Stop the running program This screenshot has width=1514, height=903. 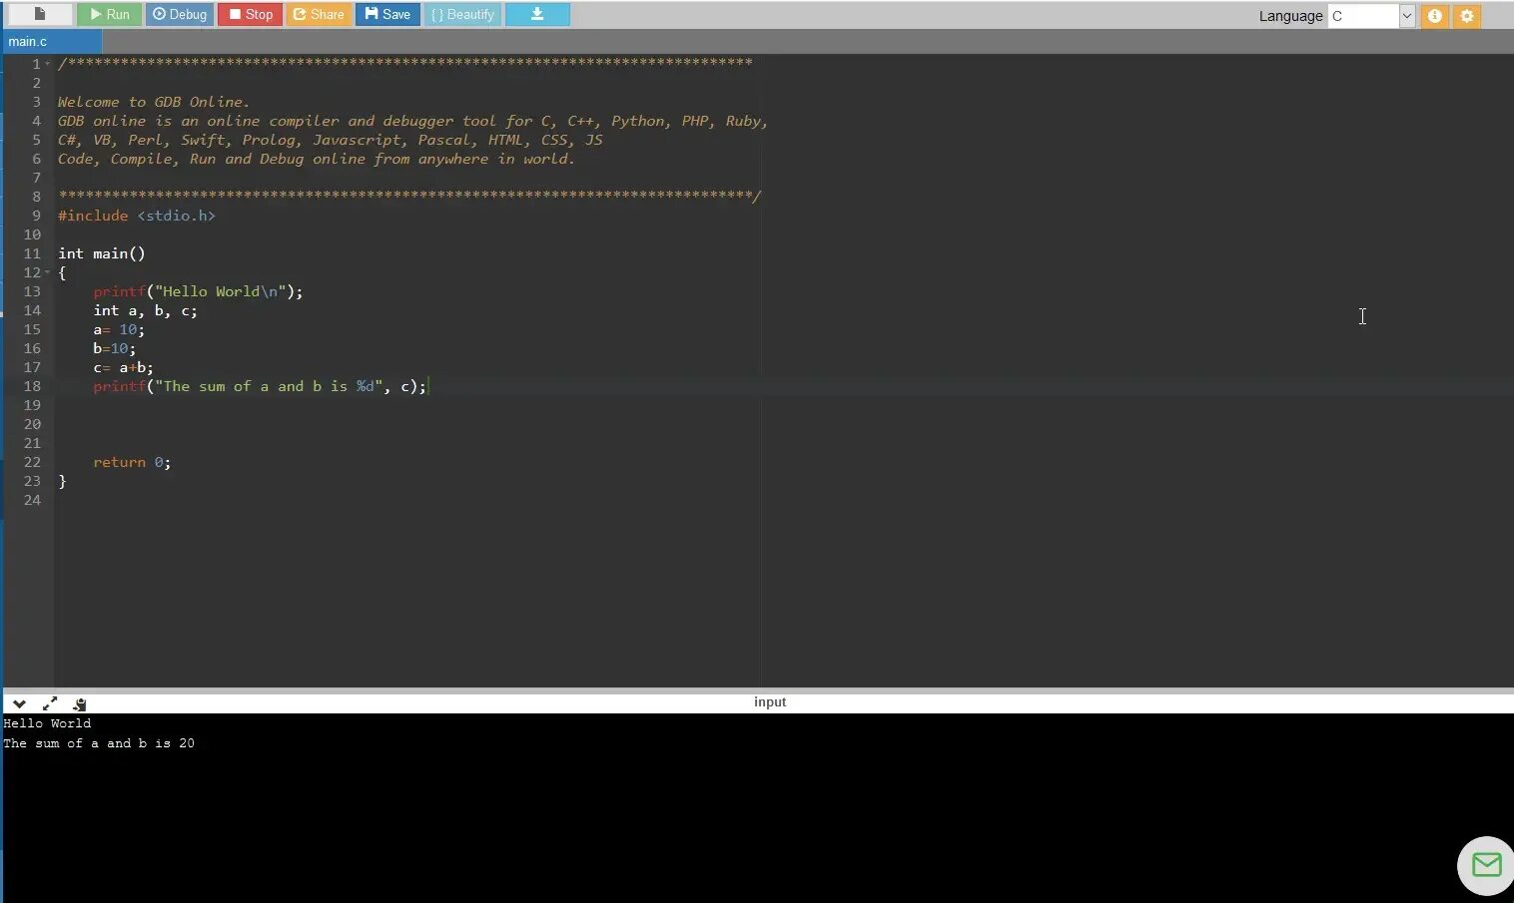pyautogui.click(x=251, y=14)
